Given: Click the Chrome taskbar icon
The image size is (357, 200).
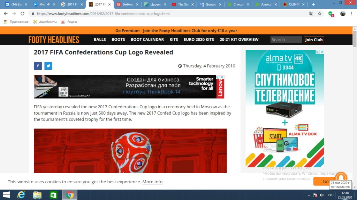Looking at the screenshot, I should [x=70, y=195].
